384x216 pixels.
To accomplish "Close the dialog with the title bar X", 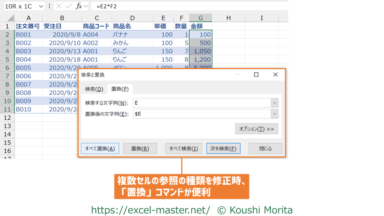I will [x=275, y=75].
